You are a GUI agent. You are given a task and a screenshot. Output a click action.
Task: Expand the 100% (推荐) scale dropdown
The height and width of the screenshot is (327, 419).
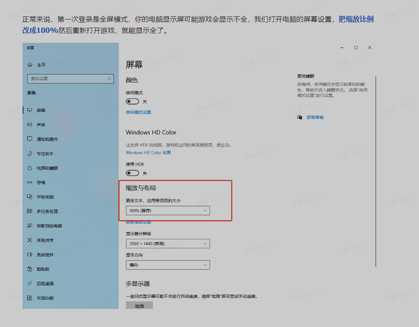coord(168,210)
